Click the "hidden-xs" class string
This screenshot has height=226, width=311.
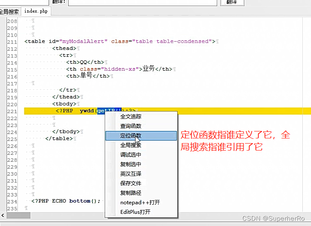coord(120,69)
